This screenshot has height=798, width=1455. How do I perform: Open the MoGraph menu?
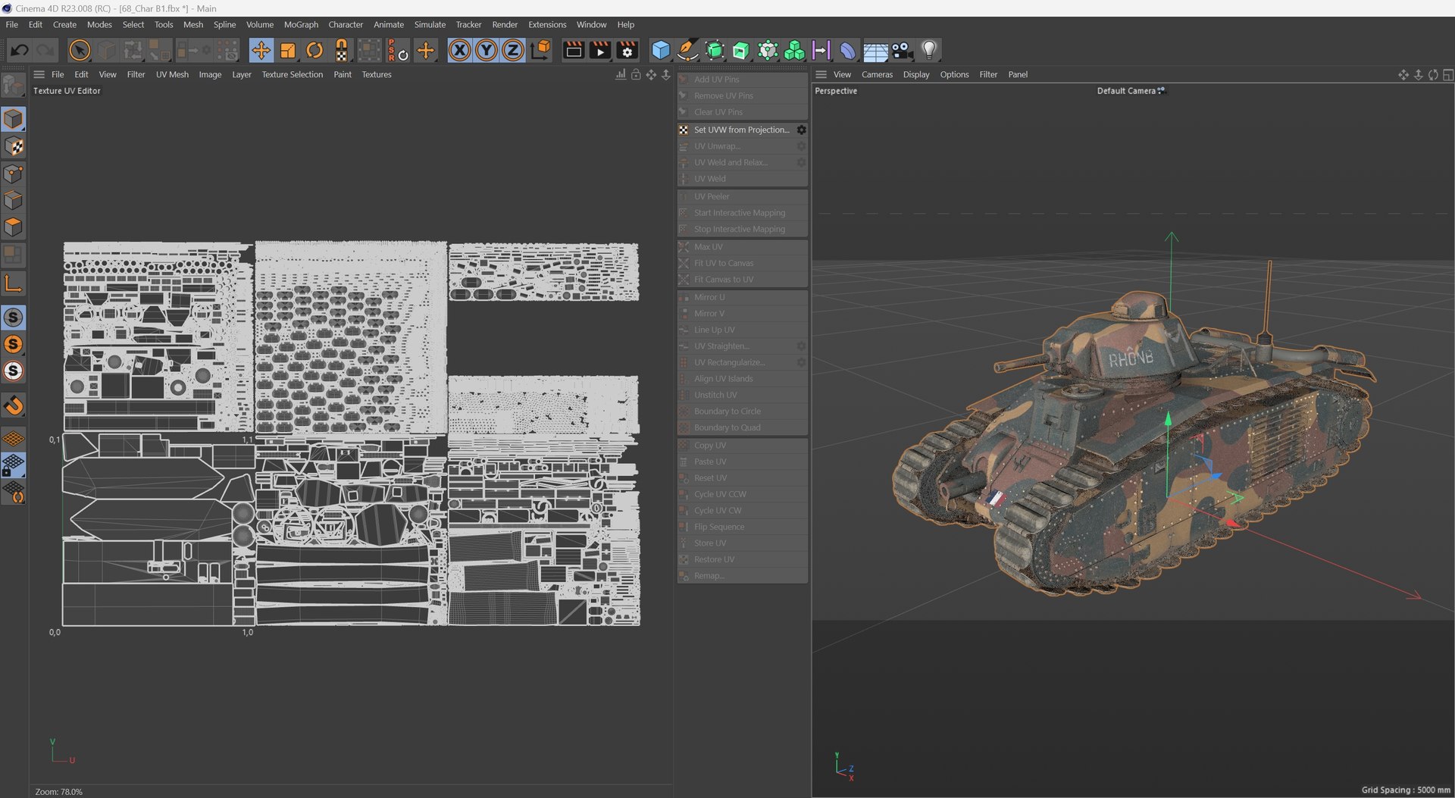point(301,24)
